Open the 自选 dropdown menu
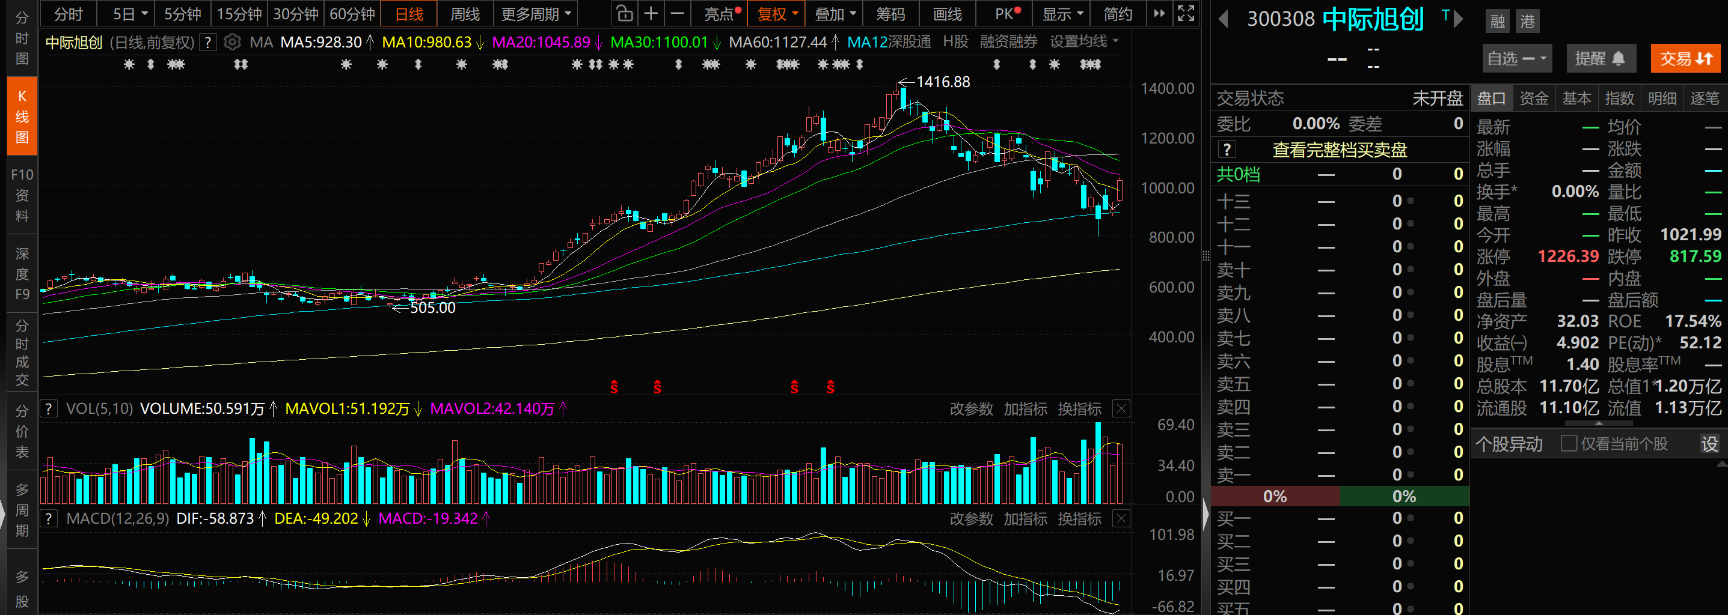Viewport: 1728px width, 615px height. tap(1516, 59)
